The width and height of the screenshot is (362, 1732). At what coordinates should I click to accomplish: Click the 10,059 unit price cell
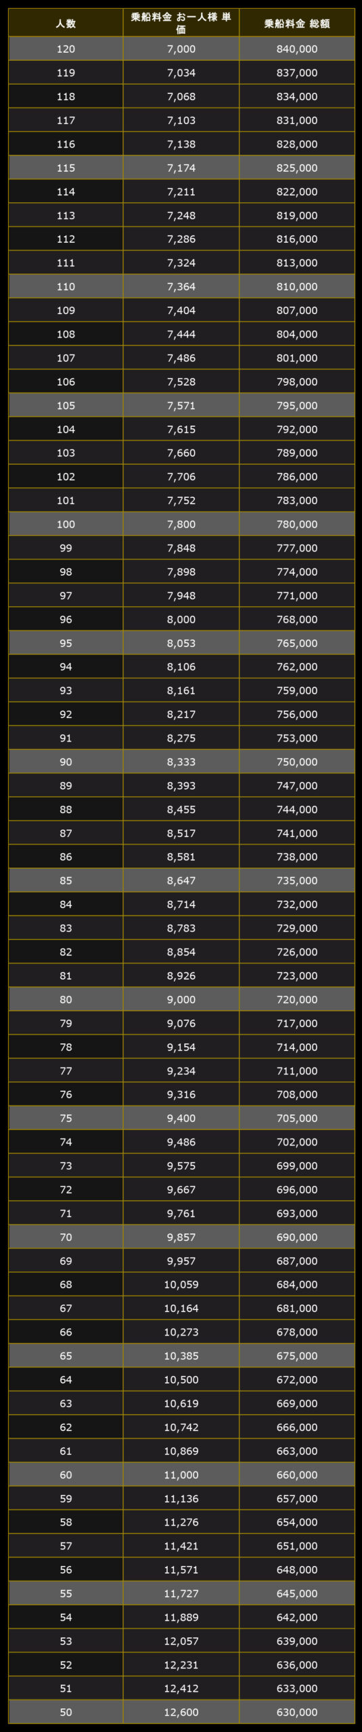[x=181, y=1283]
